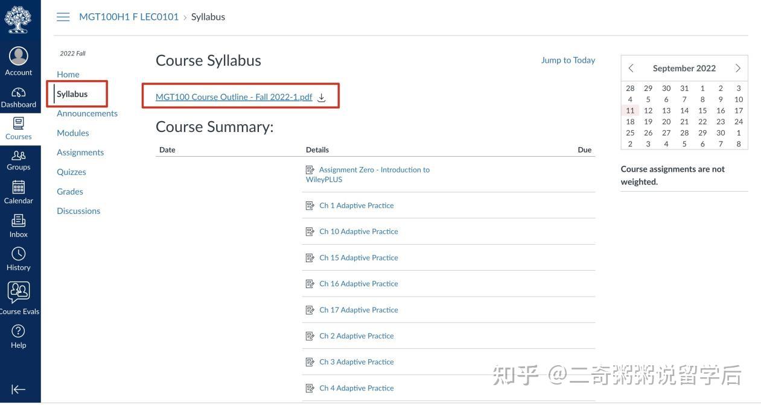761x405 pixels.
Task: Toggle the course navigation hamburger menu
Action: coord(63,16)
